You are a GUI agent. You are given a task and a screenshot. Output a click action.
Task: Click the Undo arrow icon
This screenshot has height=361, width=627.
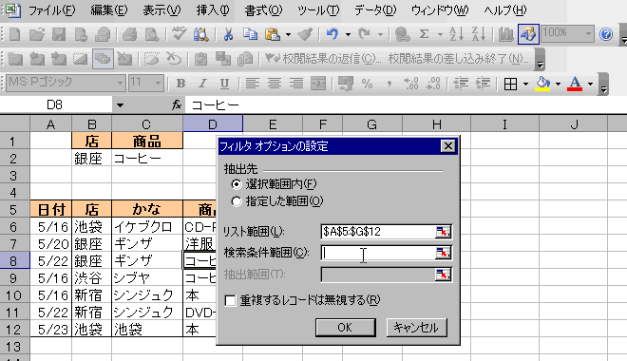(332, 34)
